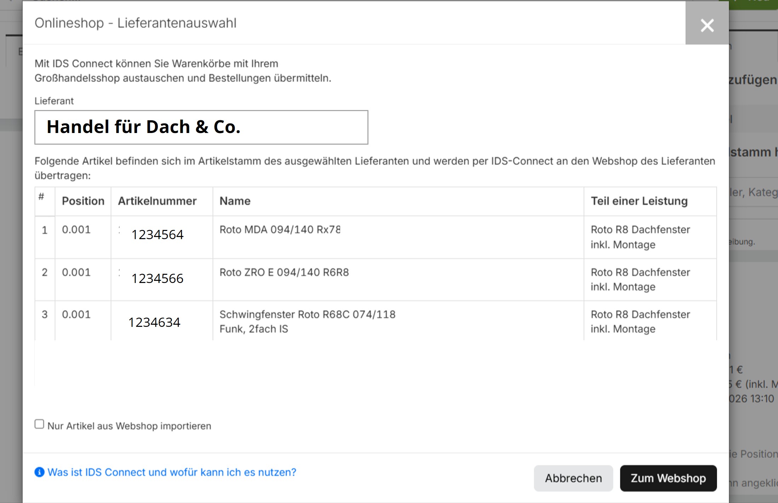Enable 'Nur Artikel aus Webshop importieren' checkbox
Viewport: 778px width, 503px height.
pos(39,424)
